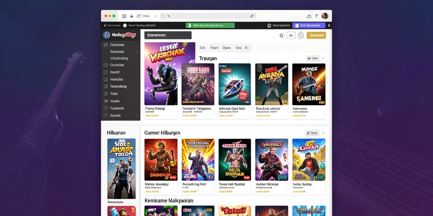Expand the second sidebar item with right chevron
The height and width of the screenshot is (216, 433).
coord(137,51)
